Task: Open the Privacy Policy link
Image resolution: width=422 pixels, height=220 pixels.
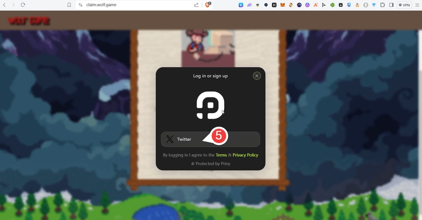Action: [x=245, y=155]
